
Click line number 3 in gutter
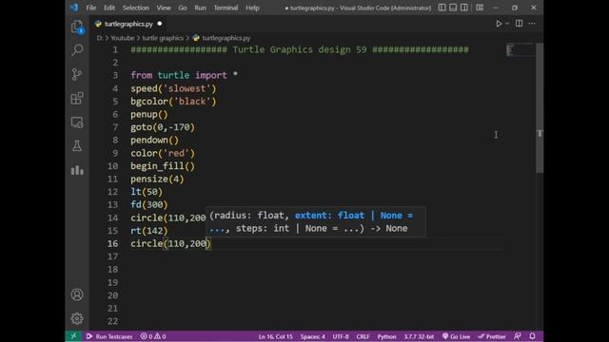[x=115, y=75]
